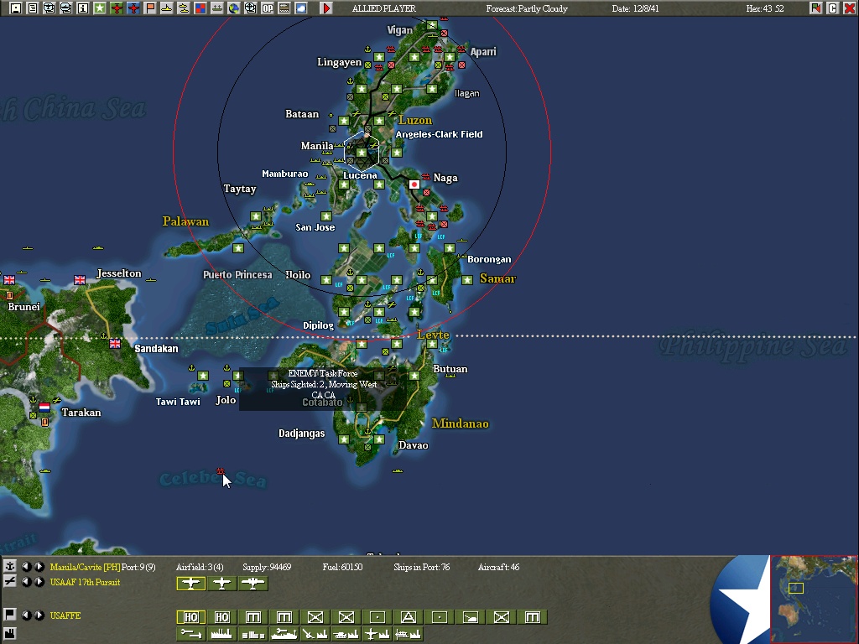Select the first highlighted air group plane icon
The width and height of the screenshot is (859, 644).
point(190,584)
